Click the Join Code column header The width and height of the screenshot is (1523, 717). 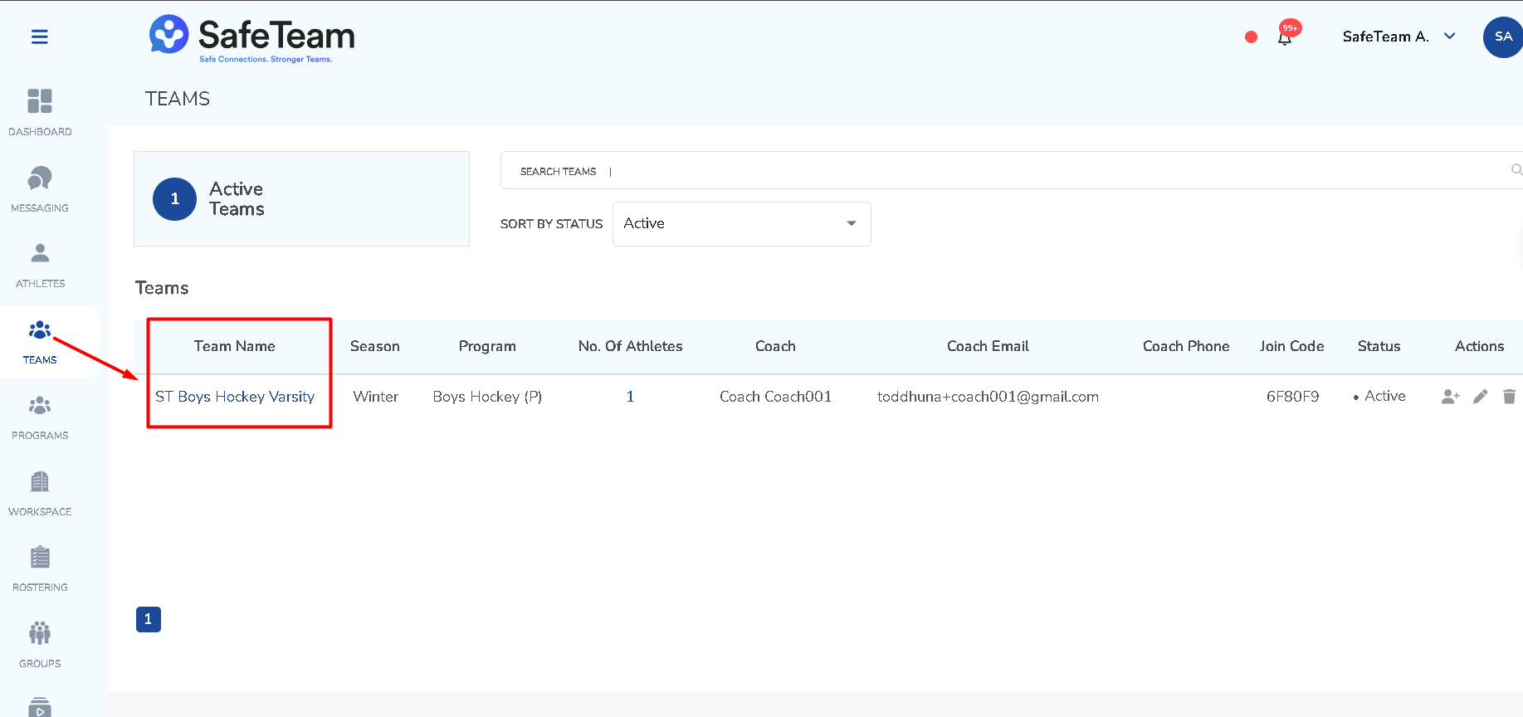pos(1292,346)
